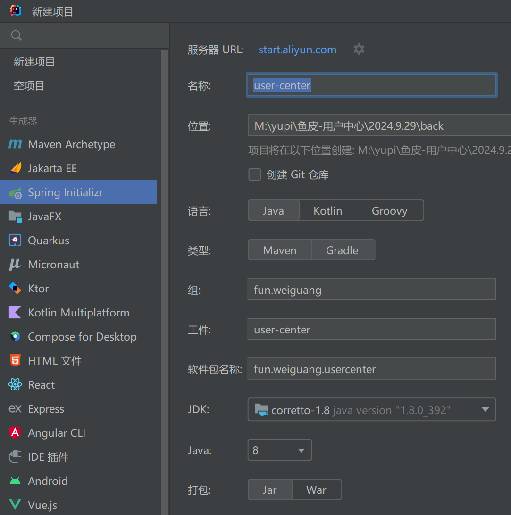Click the 软件包名称 package name field
The height and width of the screenshot is (515, 511).
(x=371, y=368)
